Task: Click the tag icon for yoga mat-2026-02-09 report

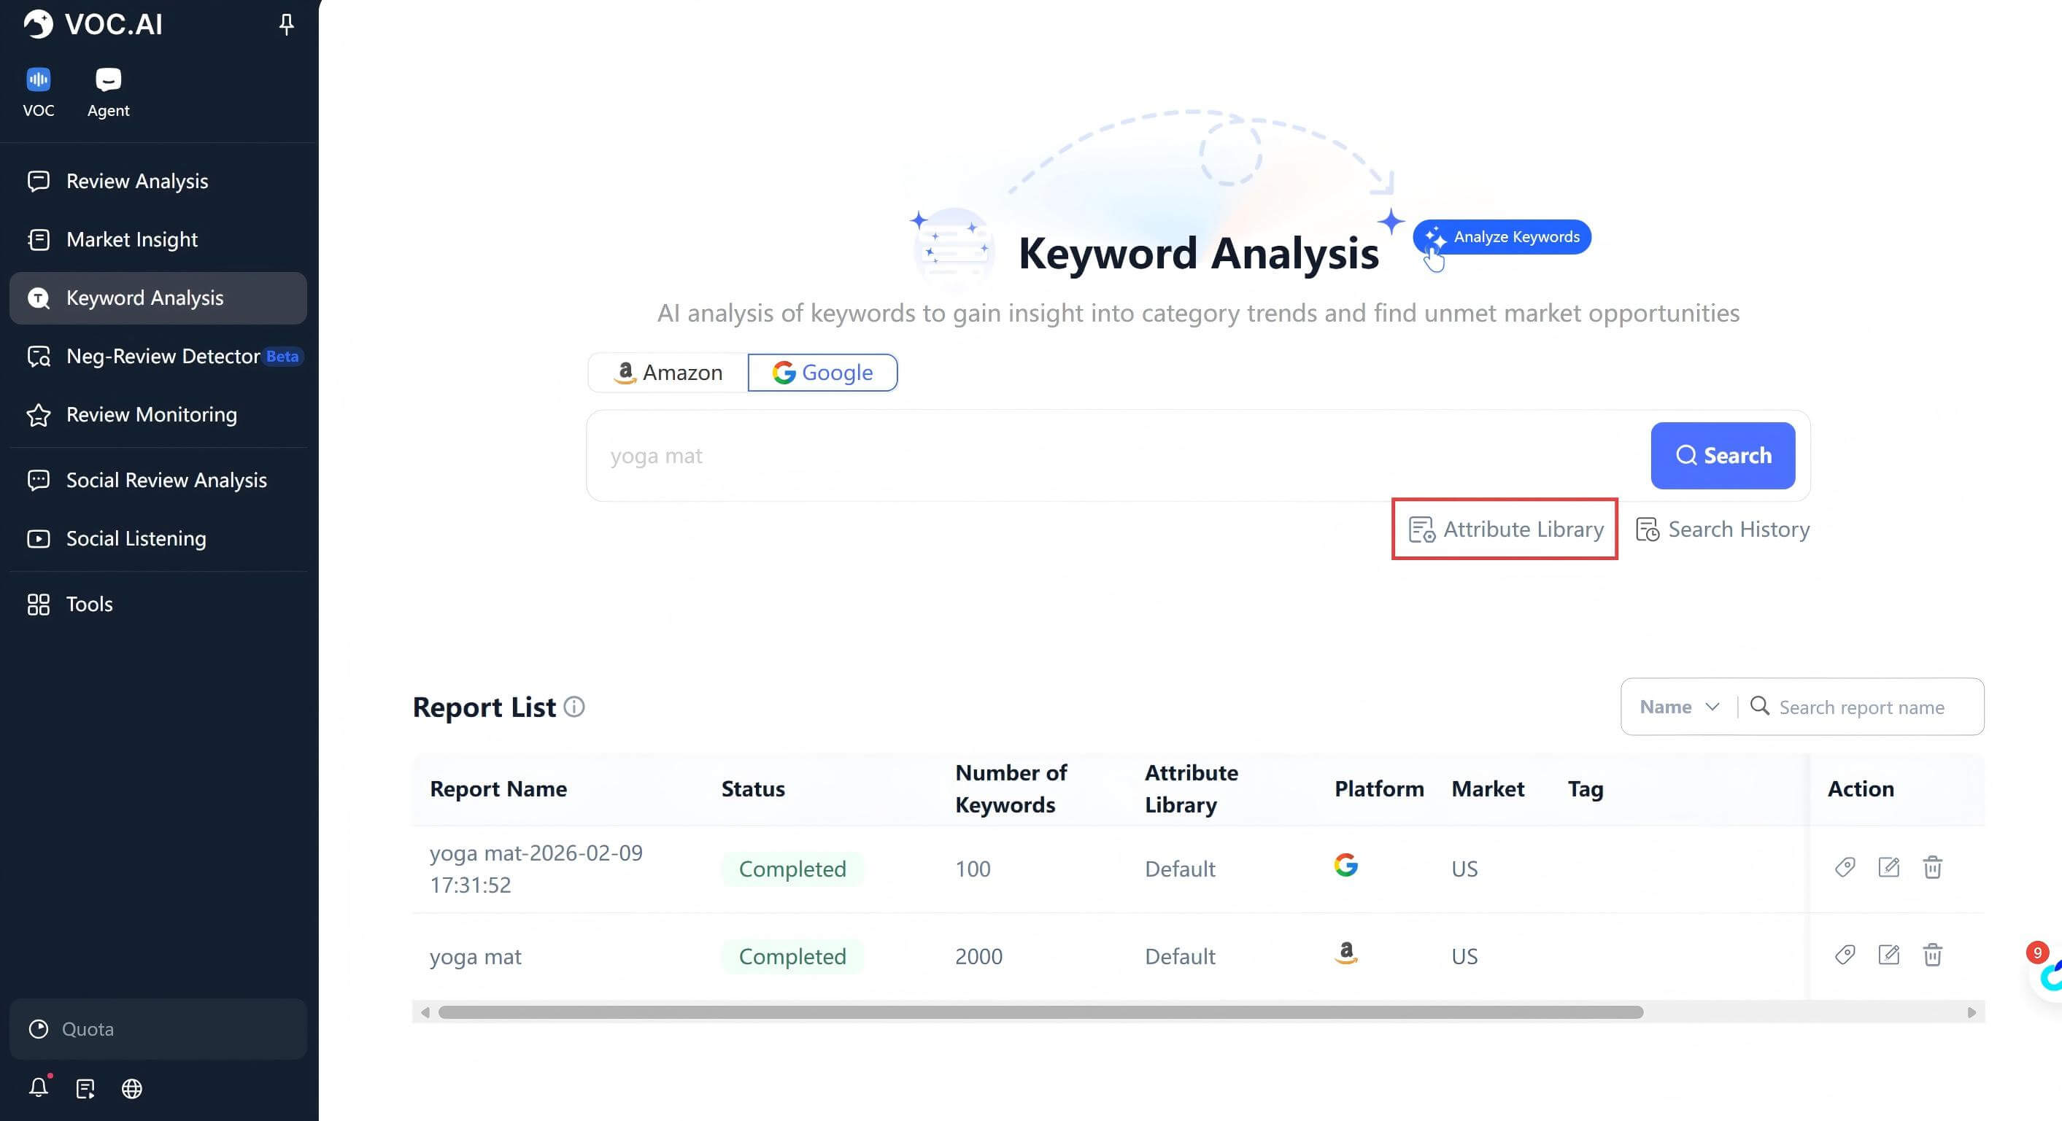Action: [x=1845, y=867]
